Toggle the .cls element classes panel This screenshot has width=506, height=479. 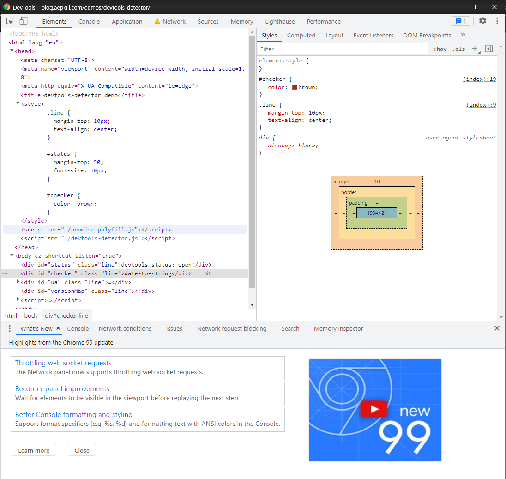[x=458, y=49]
